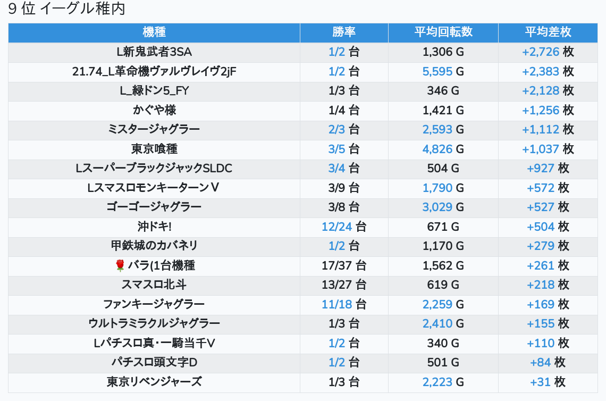Click the 9 位 イーグル稚内 heading
This screenshot has width=606, height=401.
click(67, 9)
